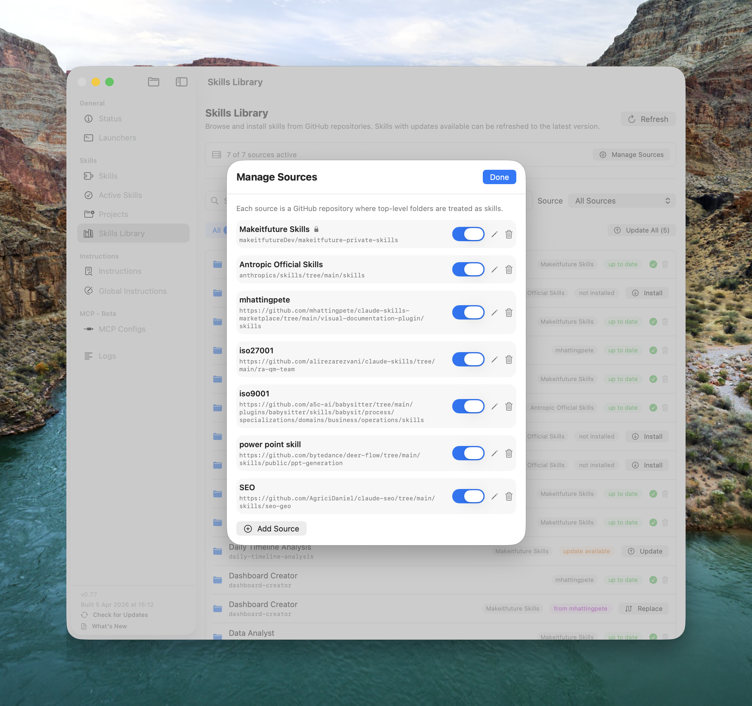Click the trash icon for SEO source

click(x=509, y=496)
